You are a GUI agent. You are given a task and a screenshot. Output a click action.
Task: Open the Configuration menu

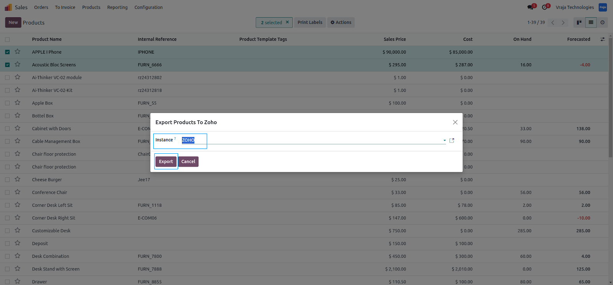(x=149, y=7)
